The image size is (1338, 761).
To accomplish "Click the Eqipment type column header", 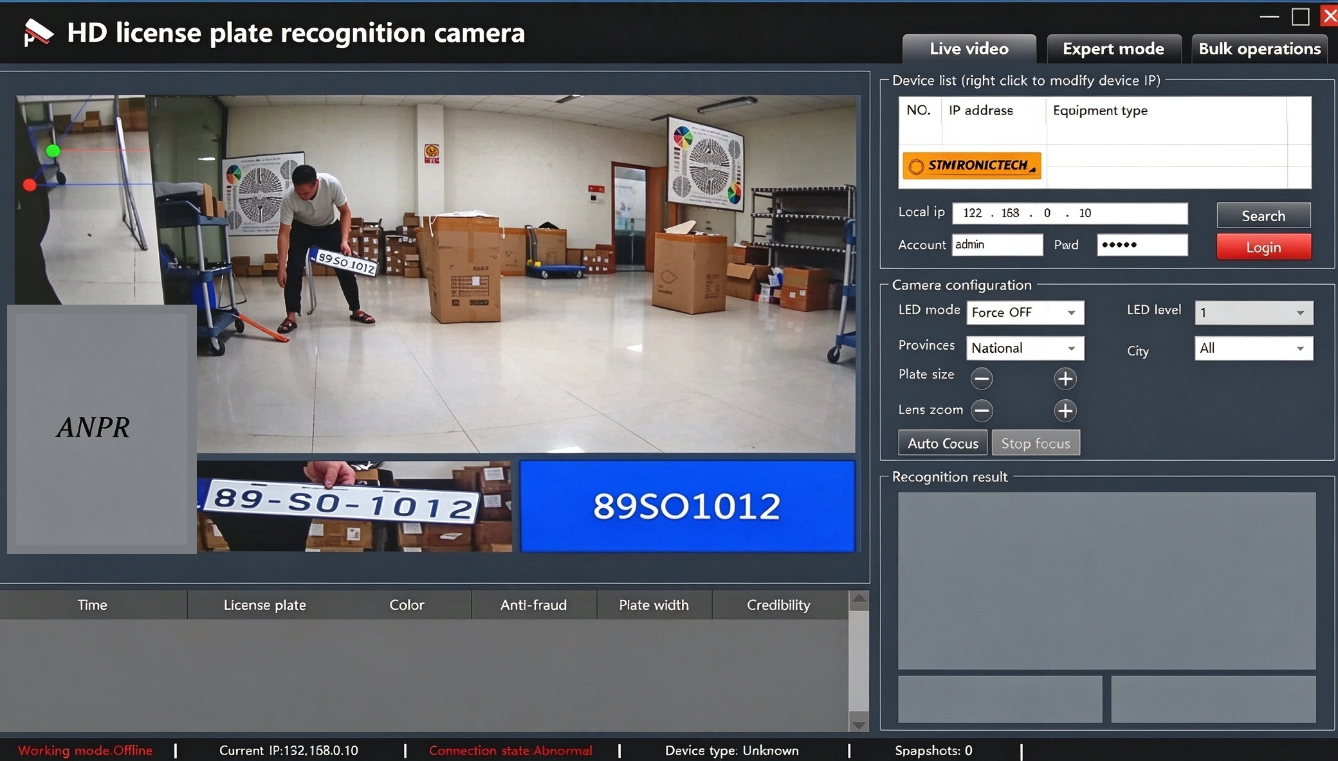I will click(x=1100, y=111).
